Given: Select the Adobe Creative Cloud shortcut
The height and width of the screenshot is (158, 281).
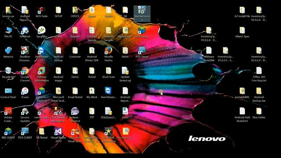Looking at the screenshot, I should coord(8,111).
